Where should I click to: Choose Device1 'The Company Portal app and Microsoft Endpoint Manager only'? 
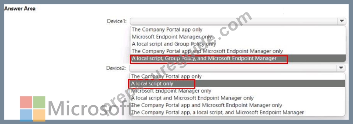[x=207, y=51]
